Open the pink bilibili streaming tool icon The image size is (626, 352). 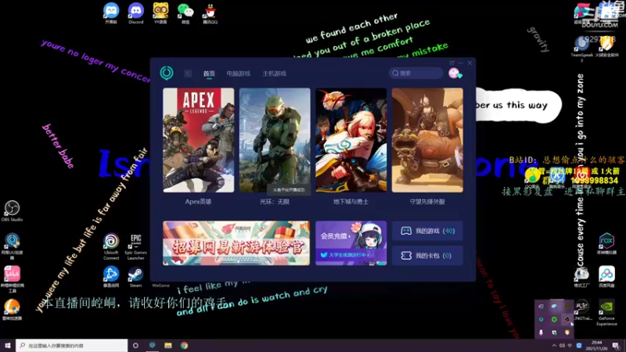(12, 279)
